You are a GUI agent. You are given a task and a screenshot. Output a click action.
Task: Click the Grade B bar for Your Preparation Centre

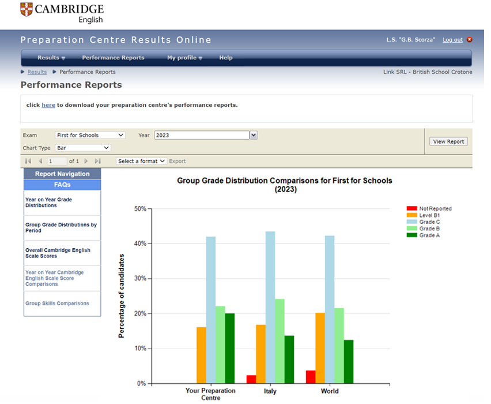pos(220,345)
